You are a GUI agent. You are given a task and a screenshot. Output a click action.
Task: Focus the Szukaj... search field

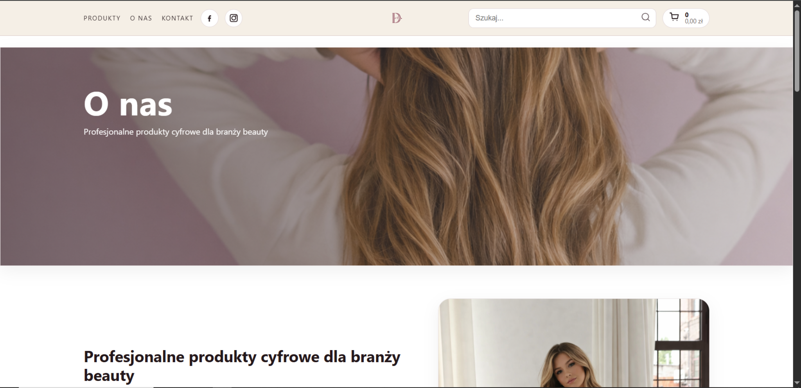click(555, 18)
